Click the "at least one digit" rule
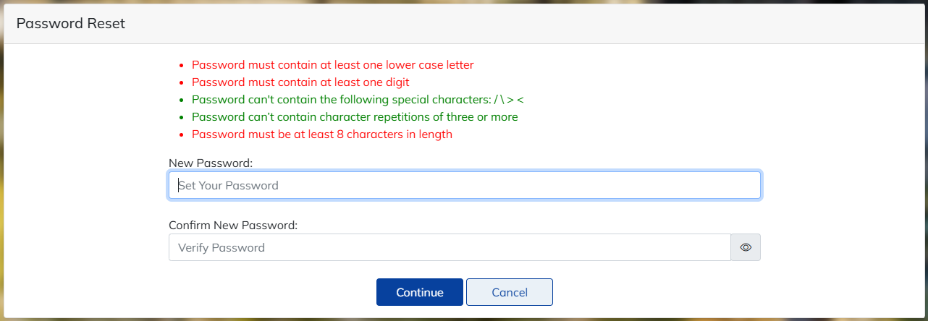Viewport: 928px width, 321px height. [300, 82]
